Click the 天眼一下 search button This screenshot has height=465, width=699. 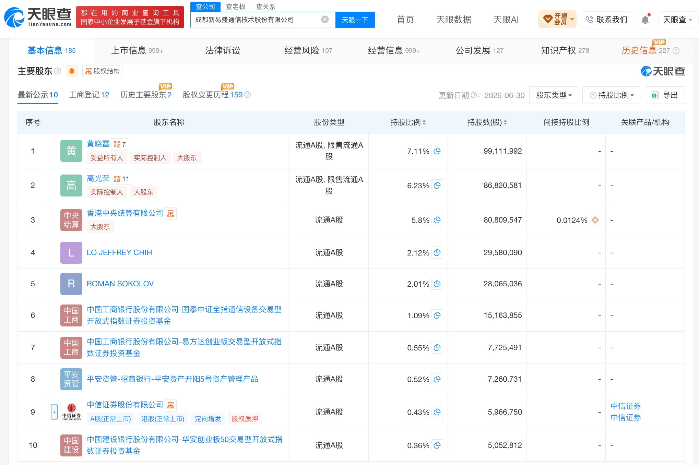click(x=355, y=20)
